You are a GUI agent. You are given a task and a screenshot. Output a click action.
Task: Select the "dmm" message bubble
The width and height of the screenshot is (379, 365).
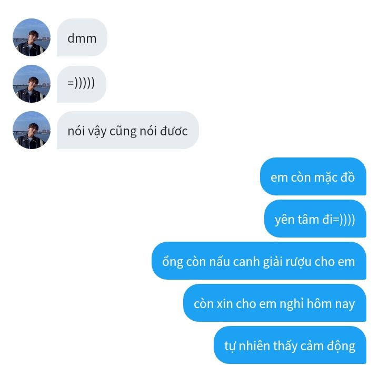click(x=82, y=37)
